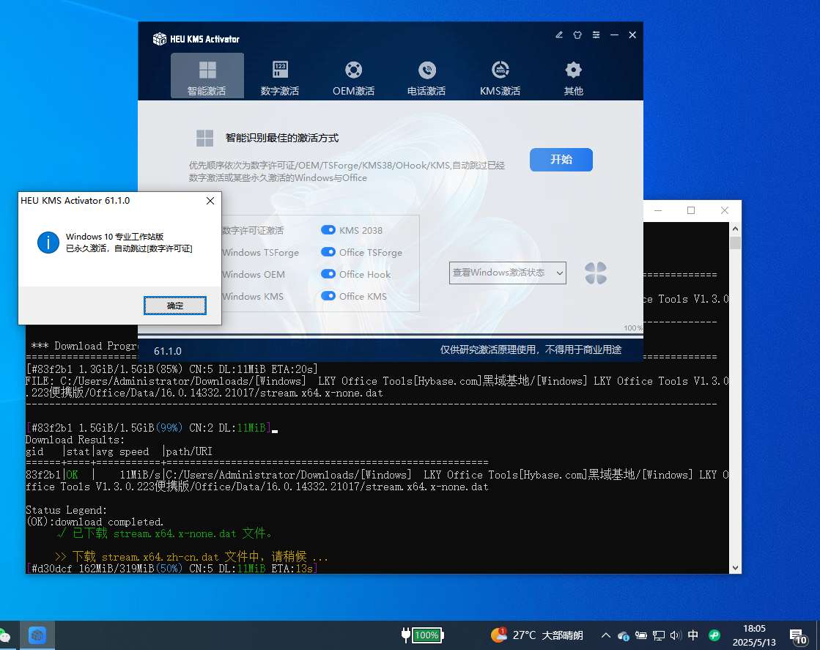Open the WeChat icon on taskbar

pyautogui.click(x=5, y=636)
